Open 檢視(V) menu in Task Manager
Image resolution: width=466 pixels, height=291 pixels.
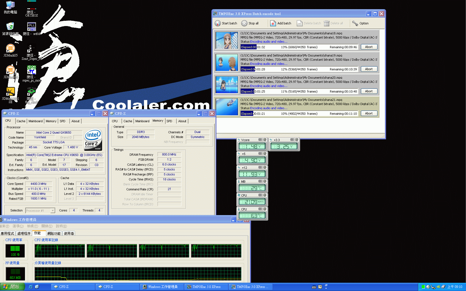pyautogui.click(x=32, y=226)
